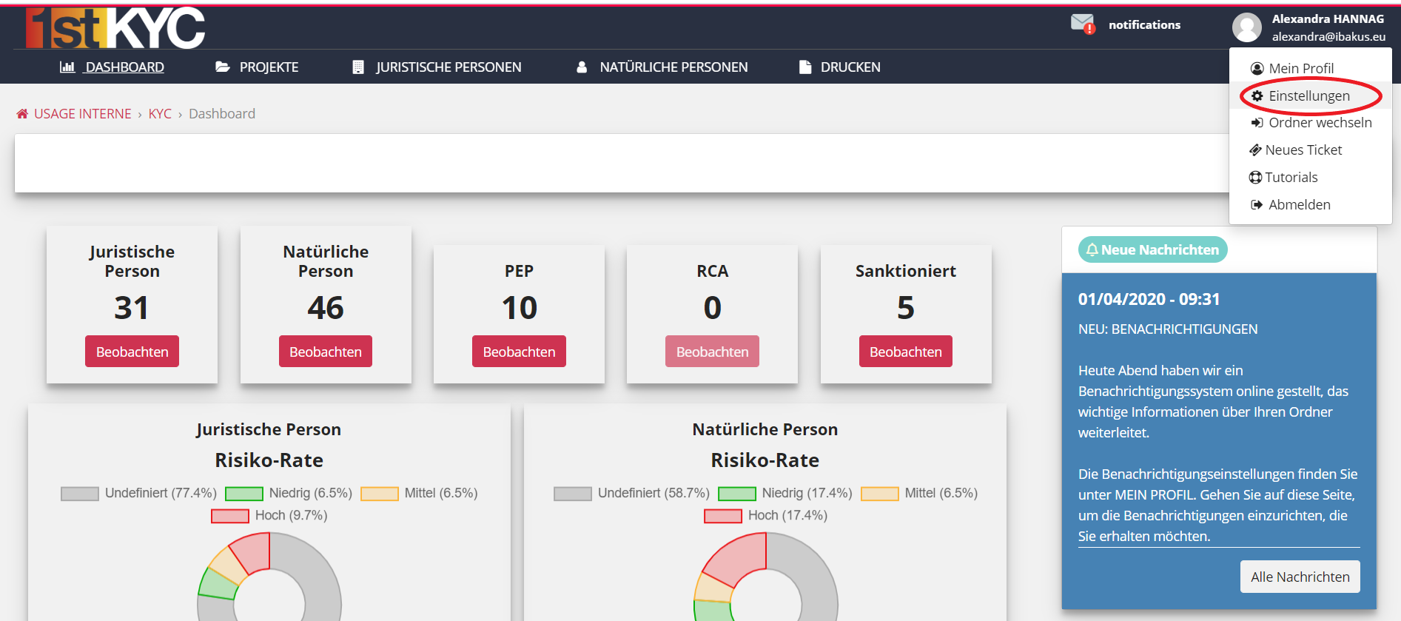
Task: Click the home icon in breadcrumb
Action: pyautogui.click(x=22, y=113)
